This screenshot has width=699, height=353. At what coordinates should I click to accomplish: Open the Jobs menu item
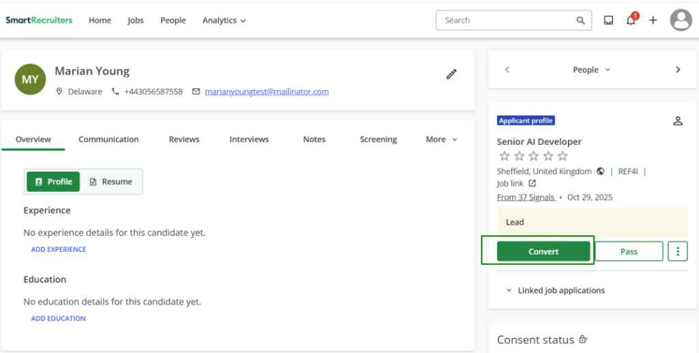pos(136,20)
